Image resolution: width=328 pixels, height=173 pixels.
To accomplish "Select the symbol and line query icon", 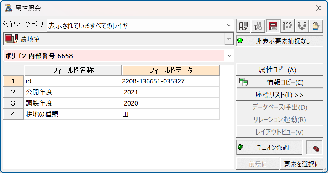I will (258, 26).
